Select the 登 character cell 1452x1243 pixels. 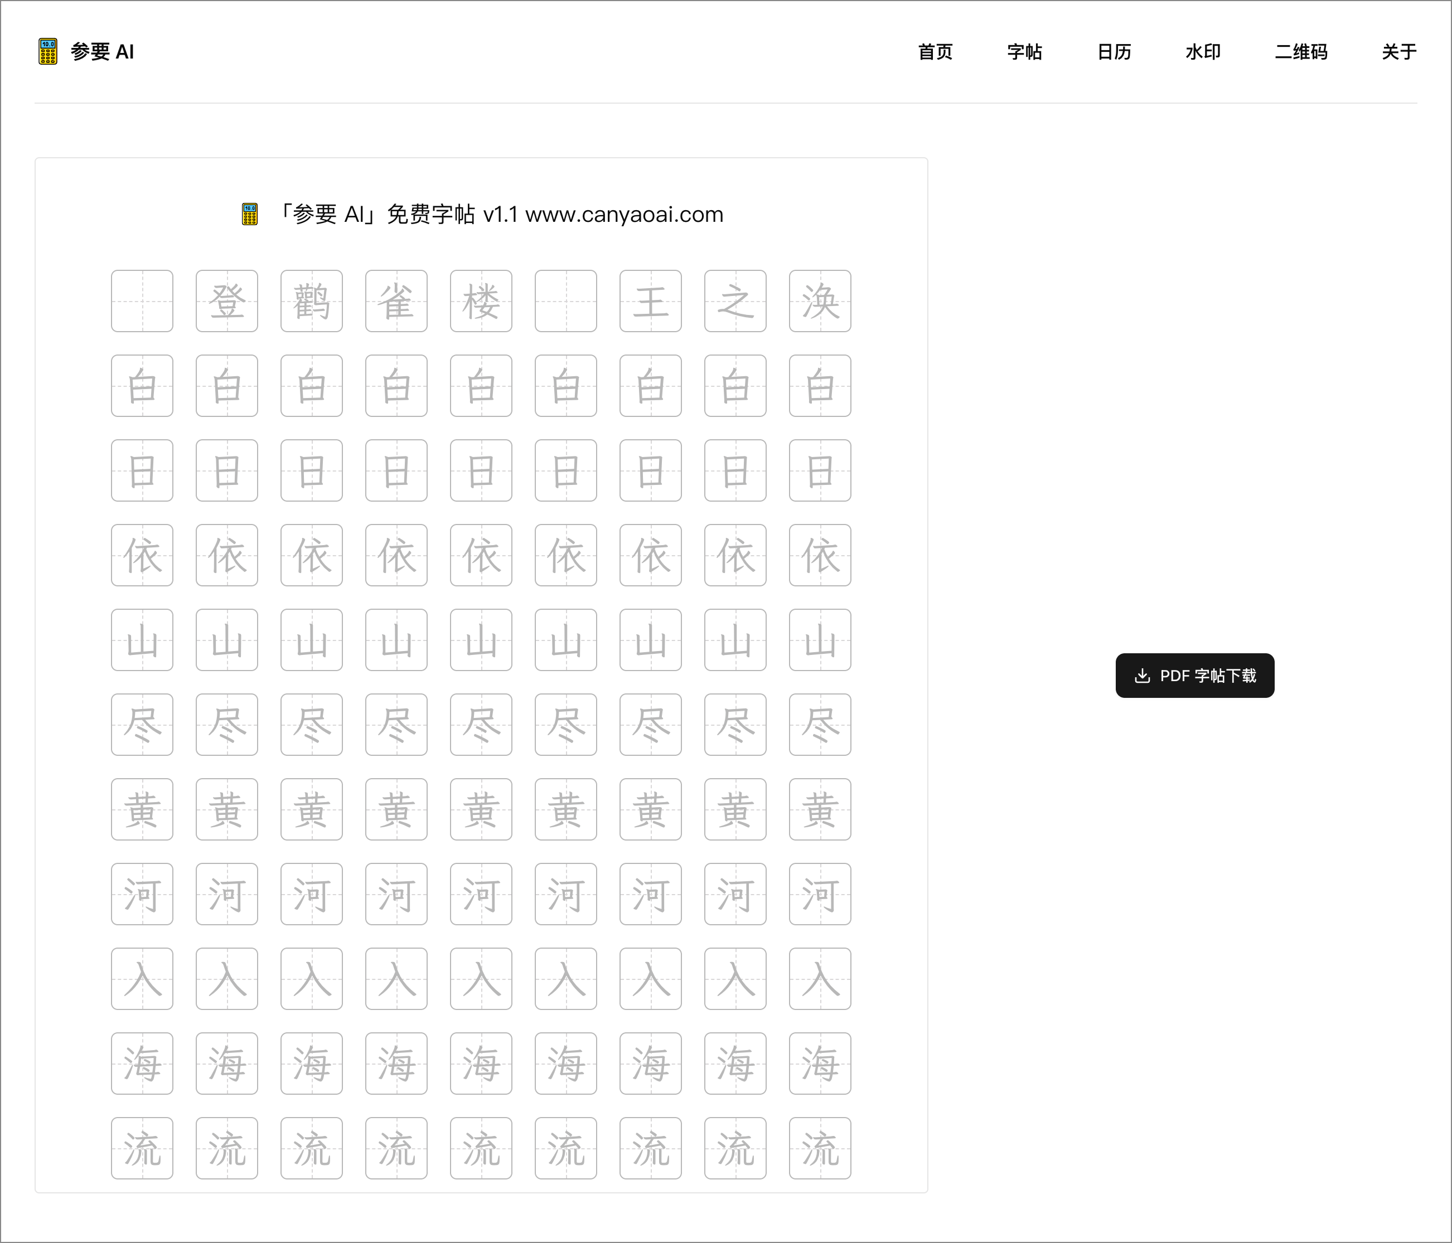click(227, 302)
